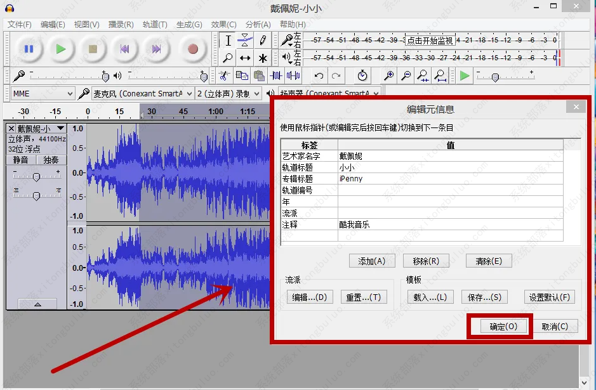Screen dimensions: 596x390
Task: Cancel the dialog with 取消(C)
Action: point(555,327)
